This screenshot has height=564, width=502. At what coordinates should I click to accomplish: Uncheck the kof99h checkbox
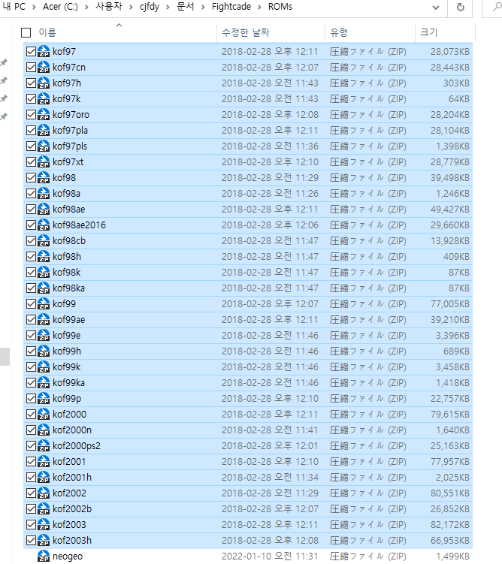pyautogui.click(x=31, y=351)
